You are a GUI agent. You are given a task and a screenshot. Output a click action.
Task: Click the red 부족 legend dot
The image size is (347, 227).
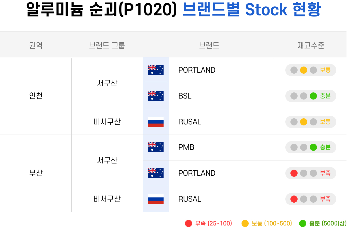point(189,223)
